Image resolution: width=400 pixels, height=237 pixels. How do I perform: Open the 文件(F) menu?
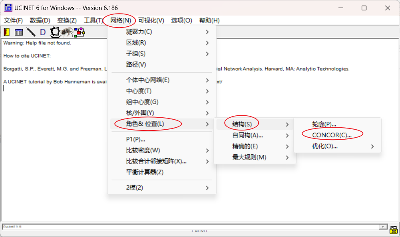coord(13,20)
